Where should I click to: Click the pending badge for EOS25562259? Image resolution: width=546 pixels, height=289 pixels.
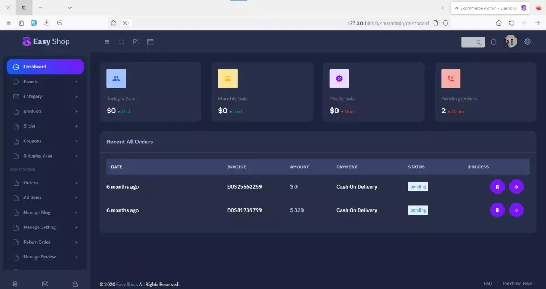[x=418, y=186]
